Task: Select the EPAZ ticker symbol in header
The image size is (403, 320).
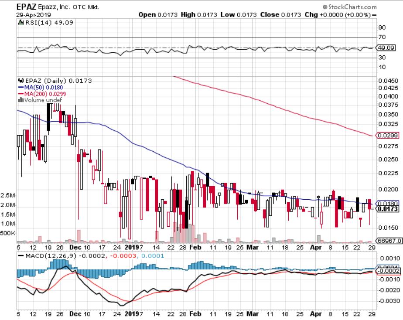Action: coord(26,7)
